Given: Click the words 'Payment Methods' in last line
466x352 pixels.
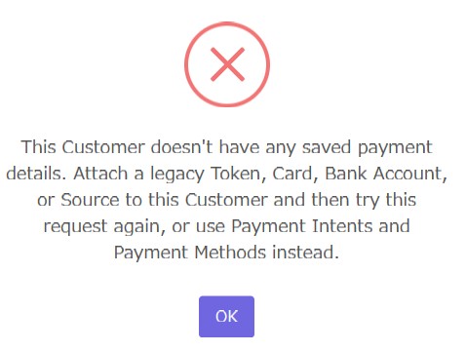Looking at the screenshot, I should 190,253.
